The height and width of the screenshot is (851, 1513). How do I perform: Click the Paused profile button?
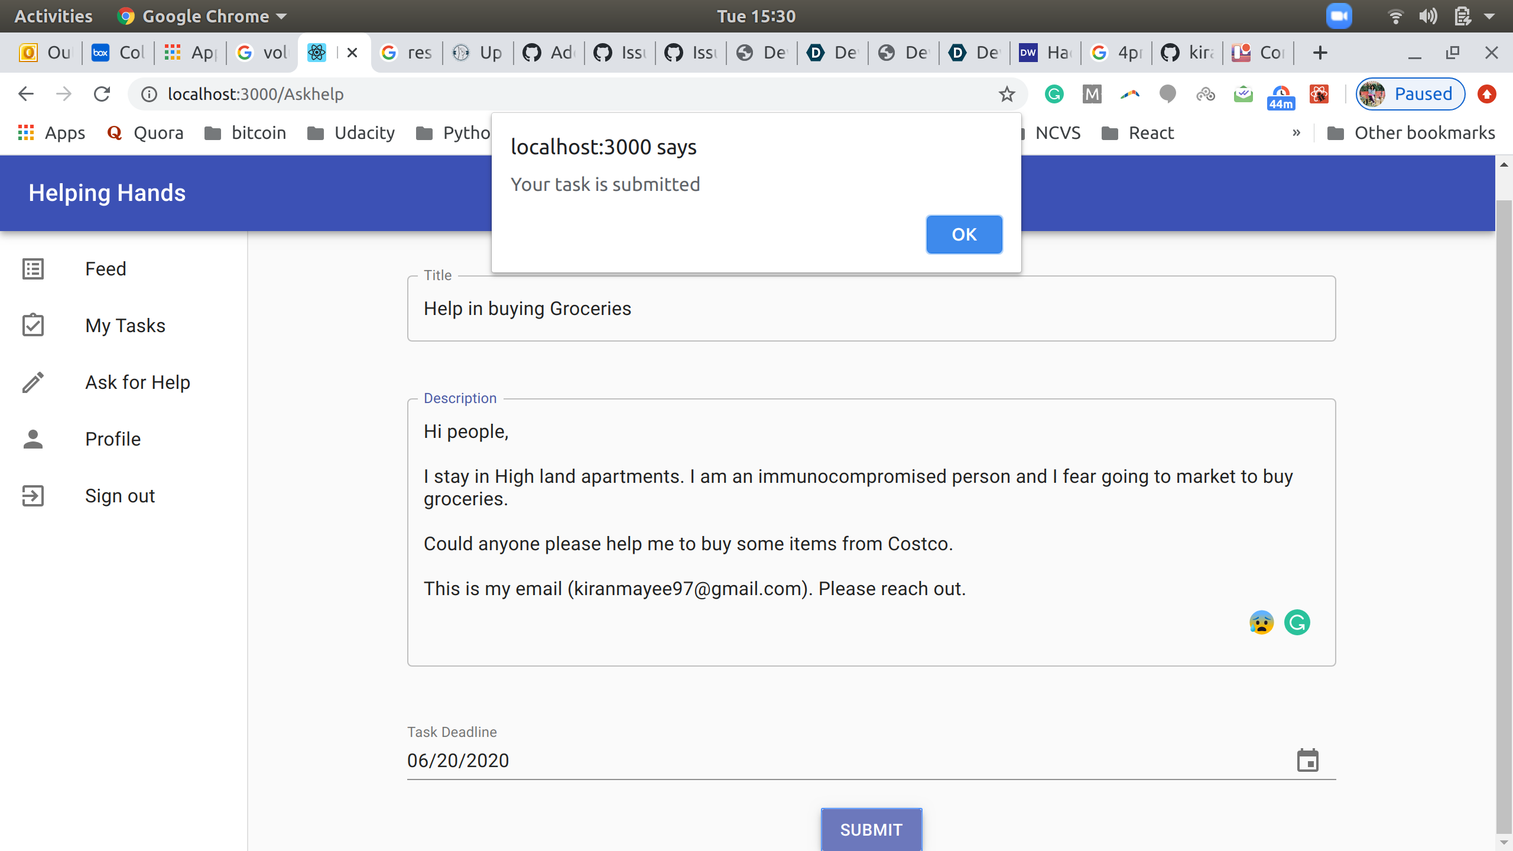coord(1410,94)
